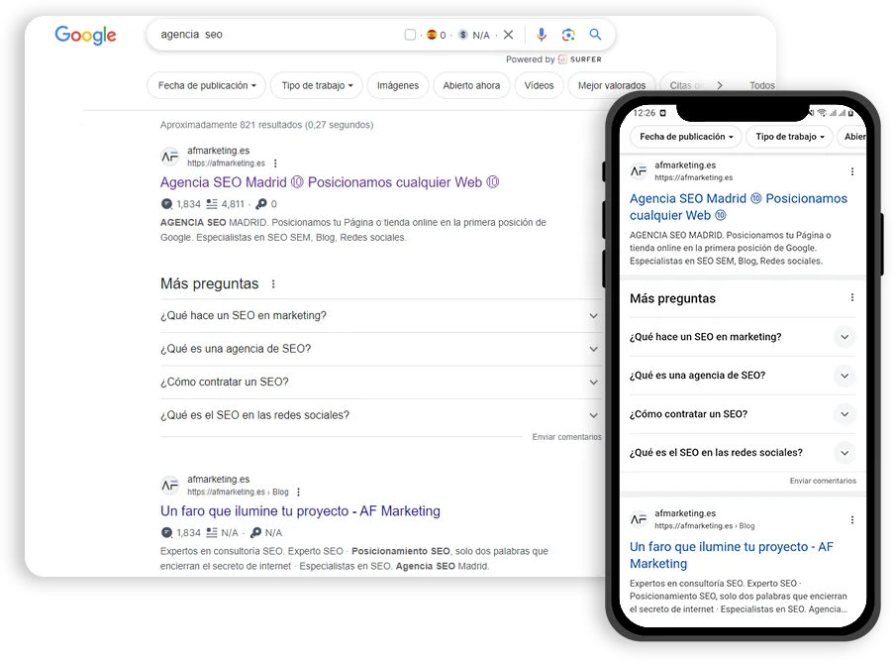895x662 pixels.
Task: Start voice search with microphone icon
Action: point(542,35)
